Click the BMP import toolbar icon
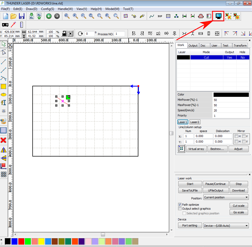 tap(160, 16)
